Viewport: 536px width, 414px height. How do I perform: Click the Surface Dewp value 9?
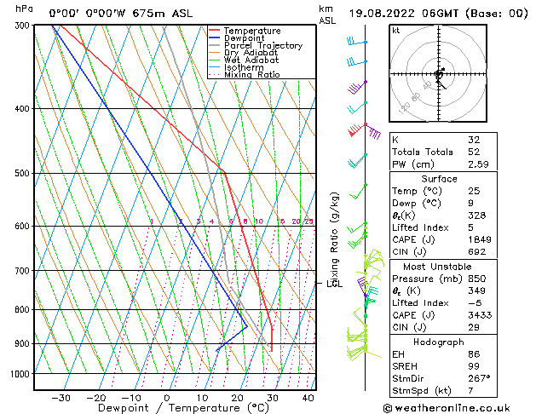pyautogui.click(x=470, y=203)
